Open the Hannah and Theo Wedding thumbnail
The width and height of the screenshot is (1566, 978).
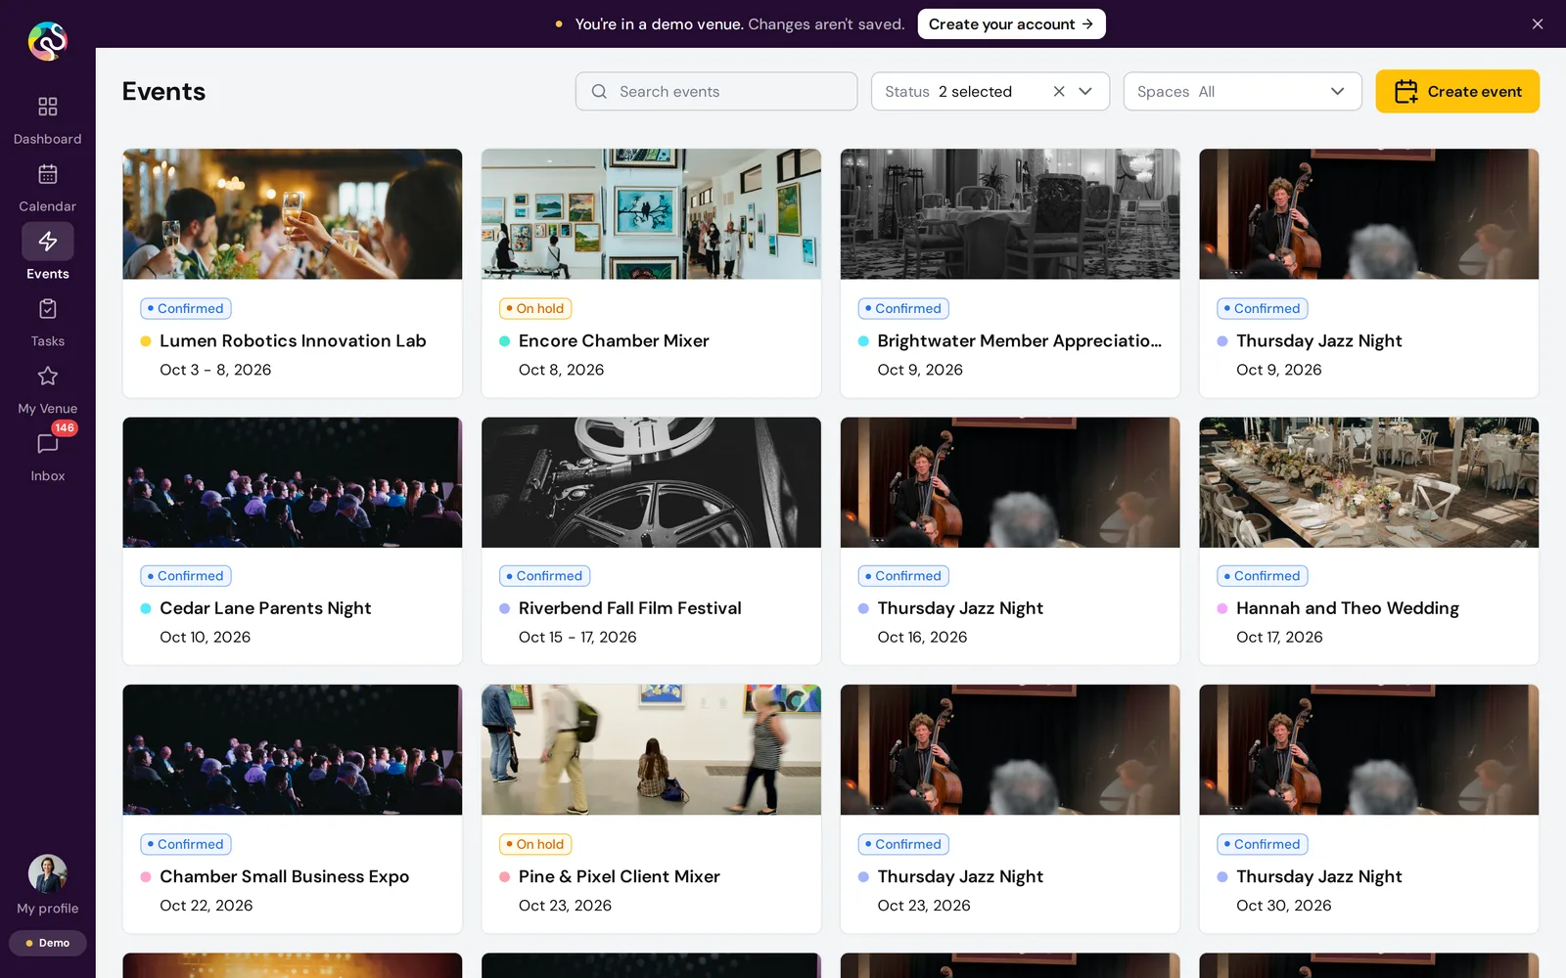coord(1368,482)
